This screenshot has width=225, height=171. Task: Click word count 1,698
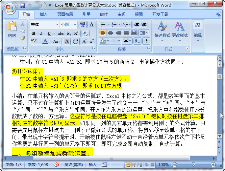pos(38,165)
